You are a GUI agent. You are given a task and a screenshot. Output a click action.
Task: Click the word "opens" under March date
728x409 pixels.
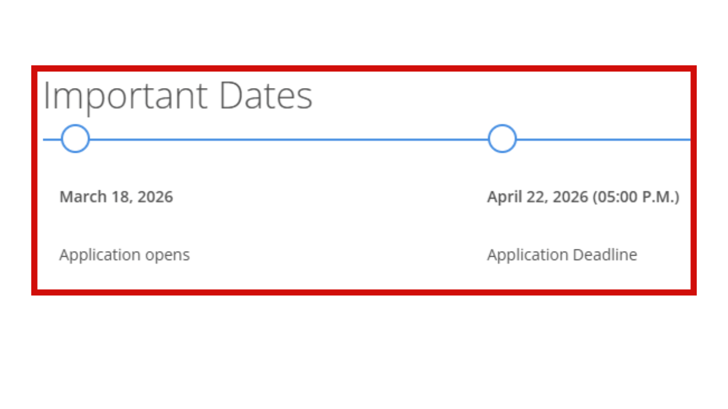(x=167, y=256)
